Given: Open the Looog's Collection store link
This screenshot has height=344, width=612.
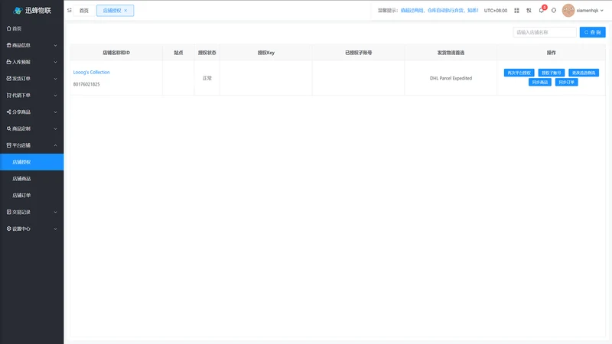Looking at the screenshot, I should coord(91,72).
